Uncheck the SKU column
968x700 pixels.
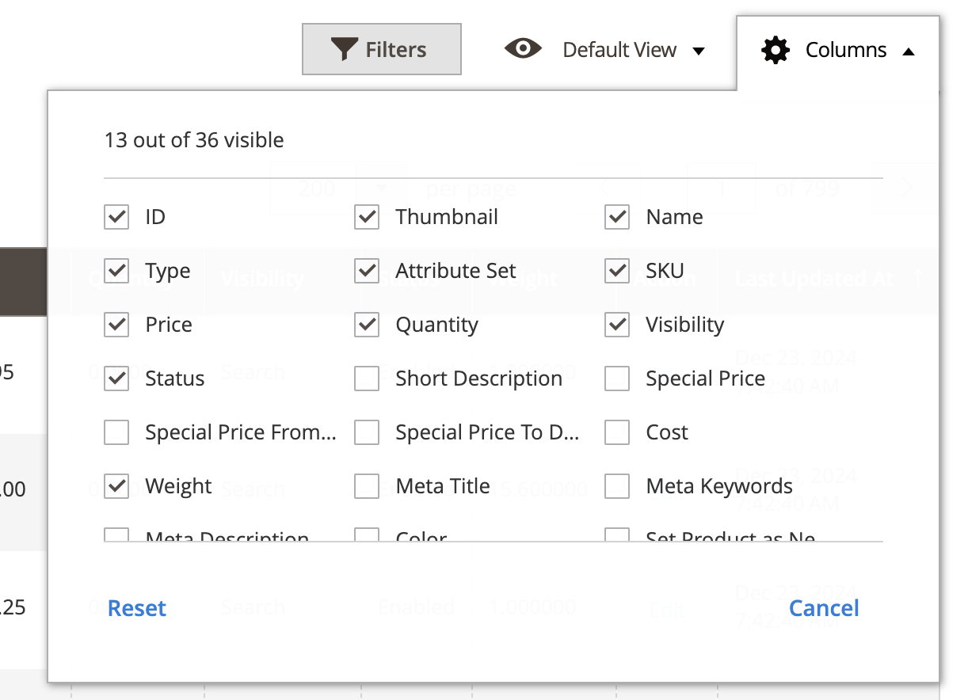tap(617, 270)
